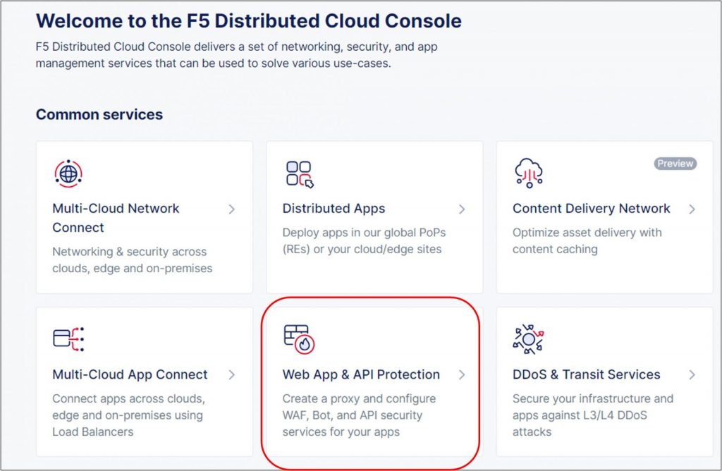Open Distributed Apps using its arrow chevron
Viewport: 722px width, 471px height.
463,209
